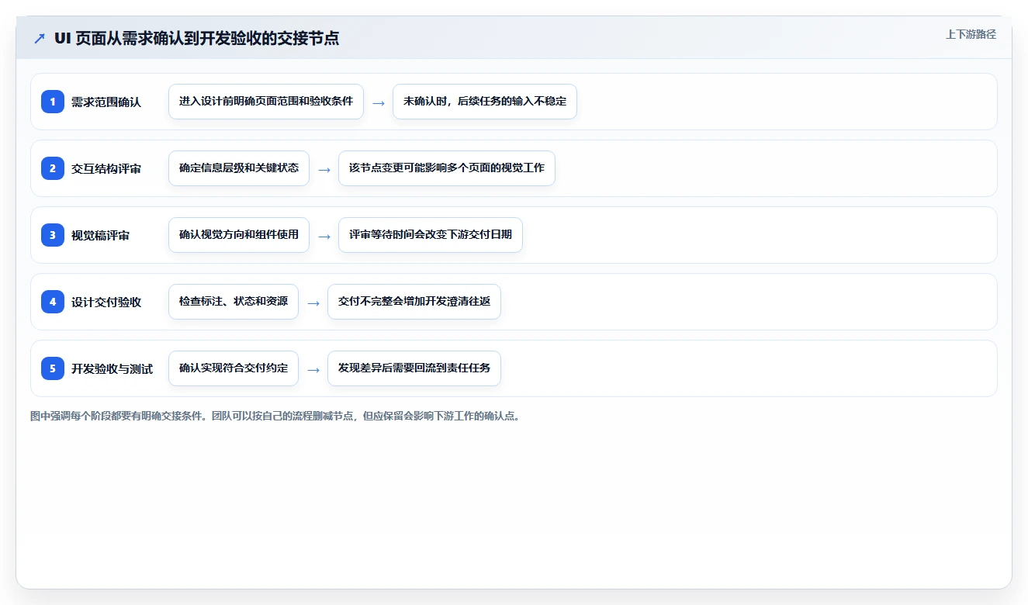Click the '确认实现符合交付约定' box
Screen dimensions: 1028x605
click(x=234, y=368)
